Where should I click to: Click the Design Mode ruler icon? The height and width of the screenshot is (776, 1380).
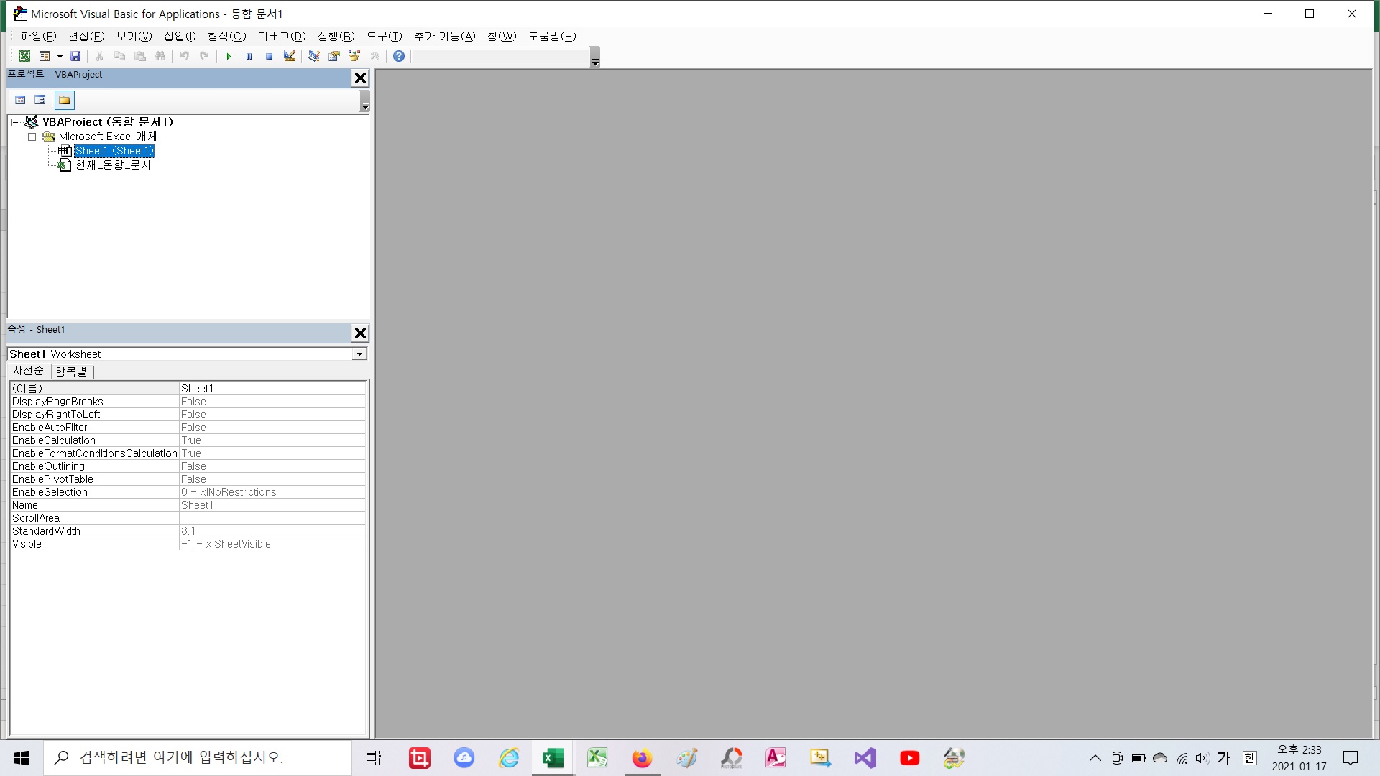[x=290, y=56]
